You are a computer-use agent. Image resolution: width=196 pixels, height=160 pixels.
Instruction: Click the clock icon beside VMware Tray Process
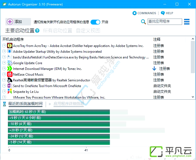[x=4, y=97]
